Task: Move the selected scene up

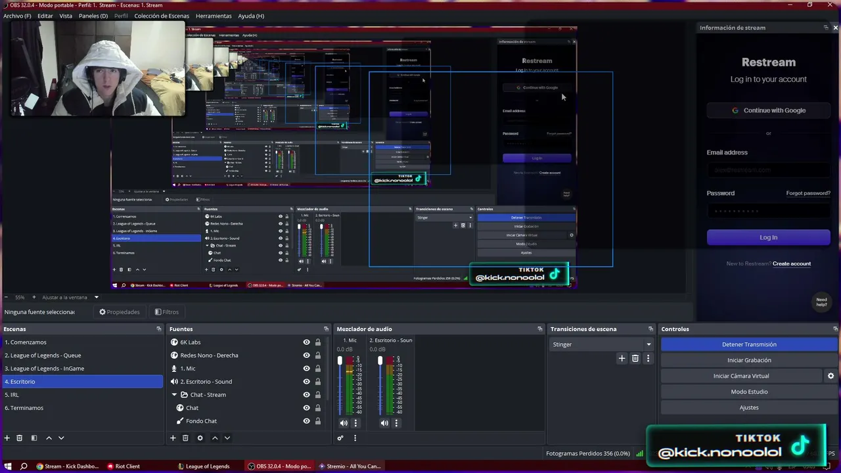Action: click(x=49, y=438)
